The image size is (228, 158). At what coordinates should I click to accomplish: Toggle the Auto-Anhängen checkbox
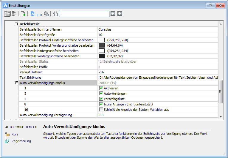click(x=101, y=94)
